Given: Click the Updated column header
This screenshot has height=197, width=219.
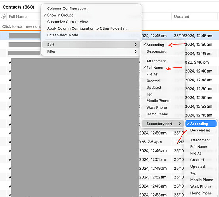Looking at the screenshot, I should coord(181,17).
